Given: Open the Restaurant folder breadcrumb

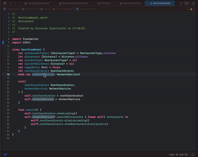Looking at the screenshot, I should pyautogui.click(x=31, y=9).
